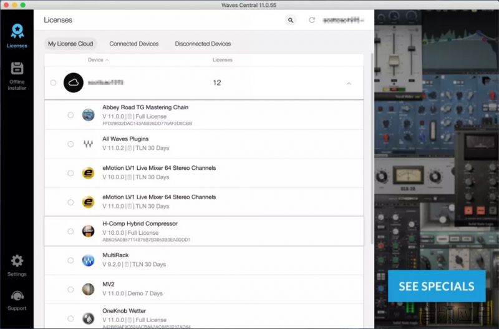This screenshot has height=329, width=499.
Task: Click the first eMotion LV1 yellow icon
Action: [x=88, y=173]
